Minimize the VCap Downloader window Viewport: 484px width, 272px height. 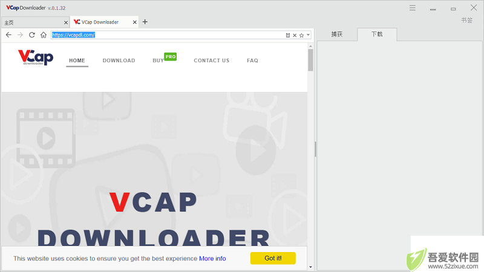[x=433, y=9]
